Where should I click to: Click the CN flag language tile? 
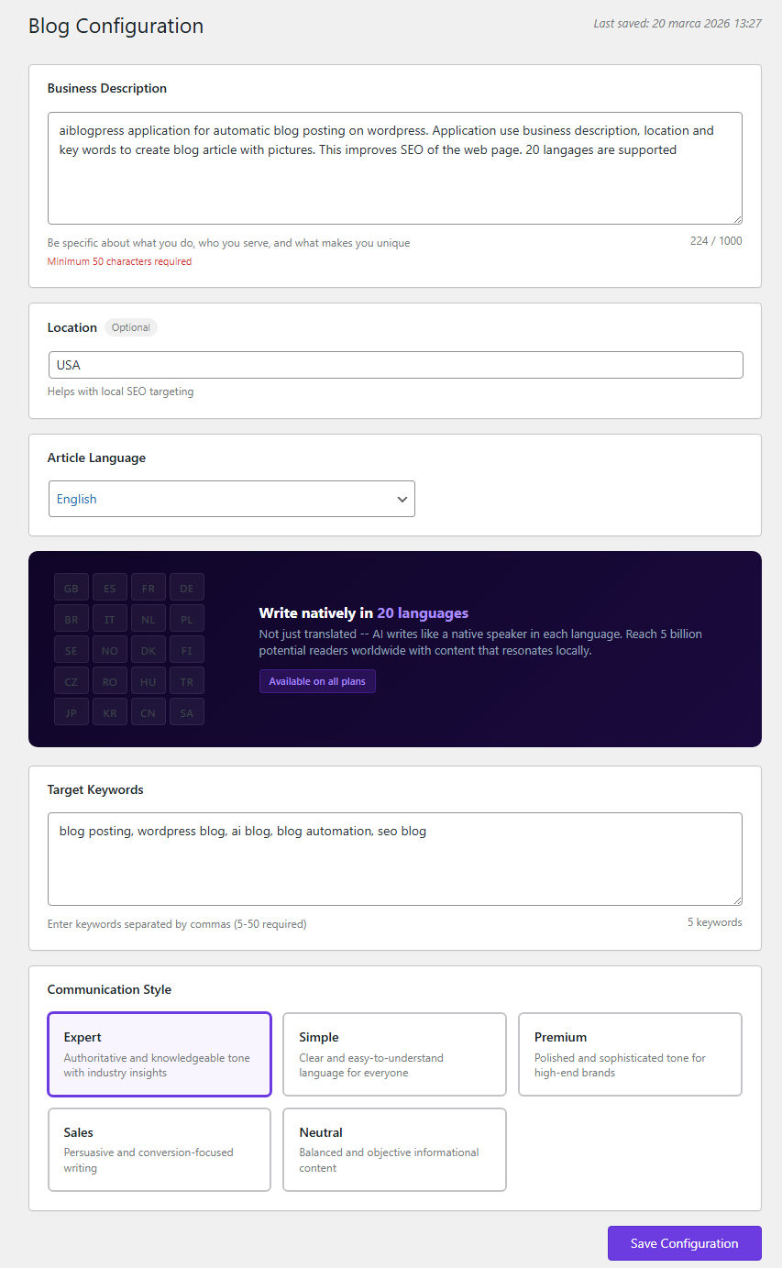point(148,711)
